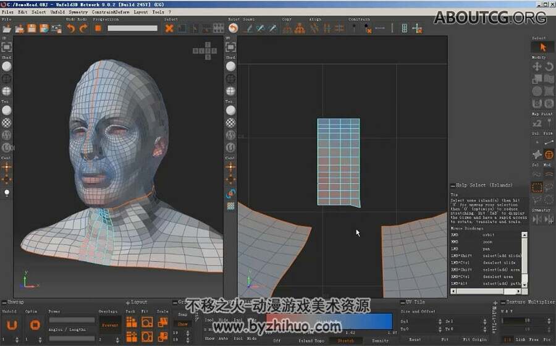Viewport: 556px width, 346px height.
Task: Toggle the Stretch display mode
Action: [x=346, y=340]
